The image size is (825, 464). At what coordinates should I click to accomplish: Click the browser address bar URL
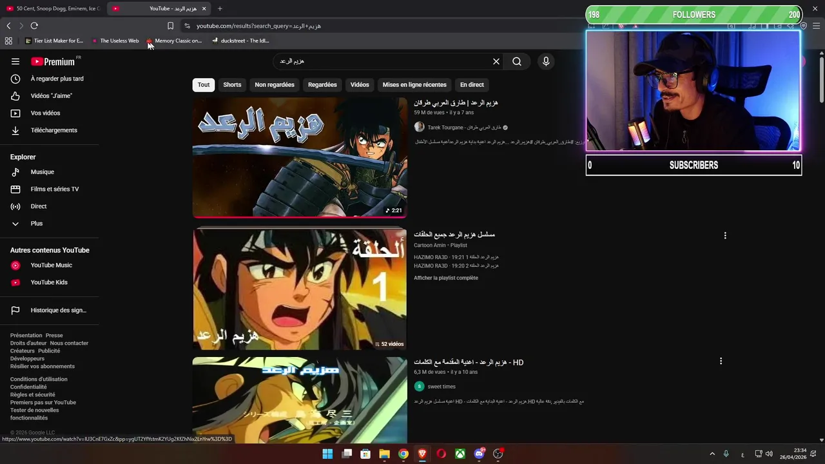click(258, 26)
